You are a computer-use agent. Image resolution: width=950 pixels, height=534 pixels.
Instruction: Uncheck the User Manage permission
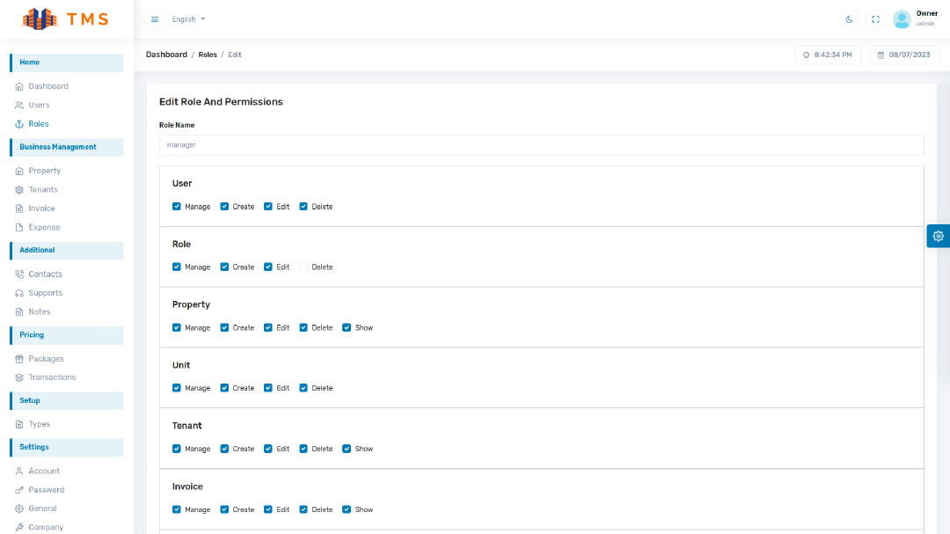(x=177, y=207)
